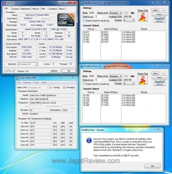Minimize the Core Temp window
The width and height of the screenshot is (172, 174).
coord(61,77)
